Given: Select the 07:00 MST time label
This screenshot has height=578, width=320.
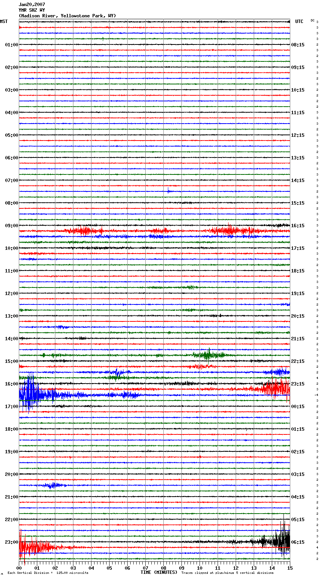Looking at the screenshot, I should coord(12,180).
